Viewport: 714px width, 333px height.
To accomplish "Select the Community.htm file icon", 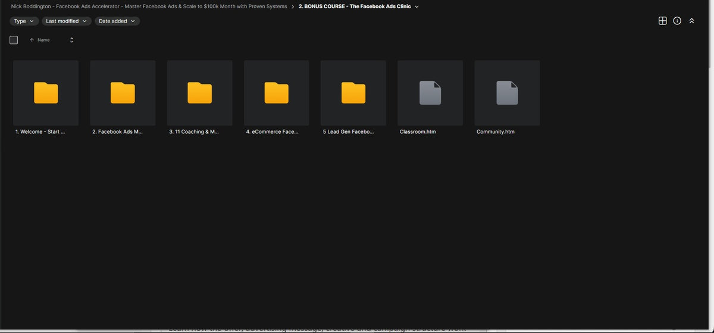I will coord(507,93).
